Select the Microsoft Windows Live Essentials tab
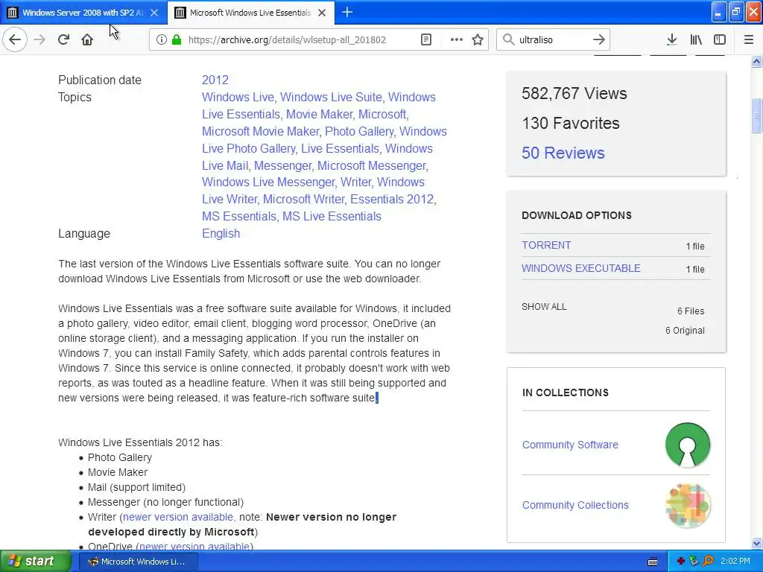This screenshot has width=763, height=572. click(250, 13)
